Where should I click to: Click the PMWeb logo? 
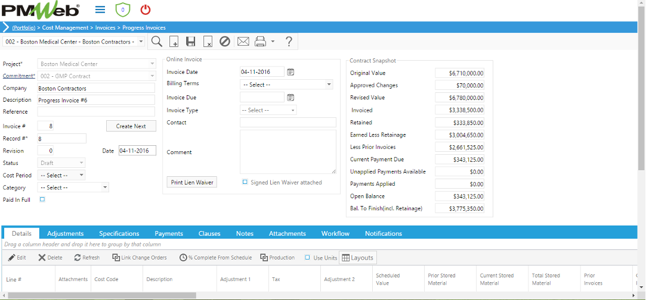coord(41,10)
